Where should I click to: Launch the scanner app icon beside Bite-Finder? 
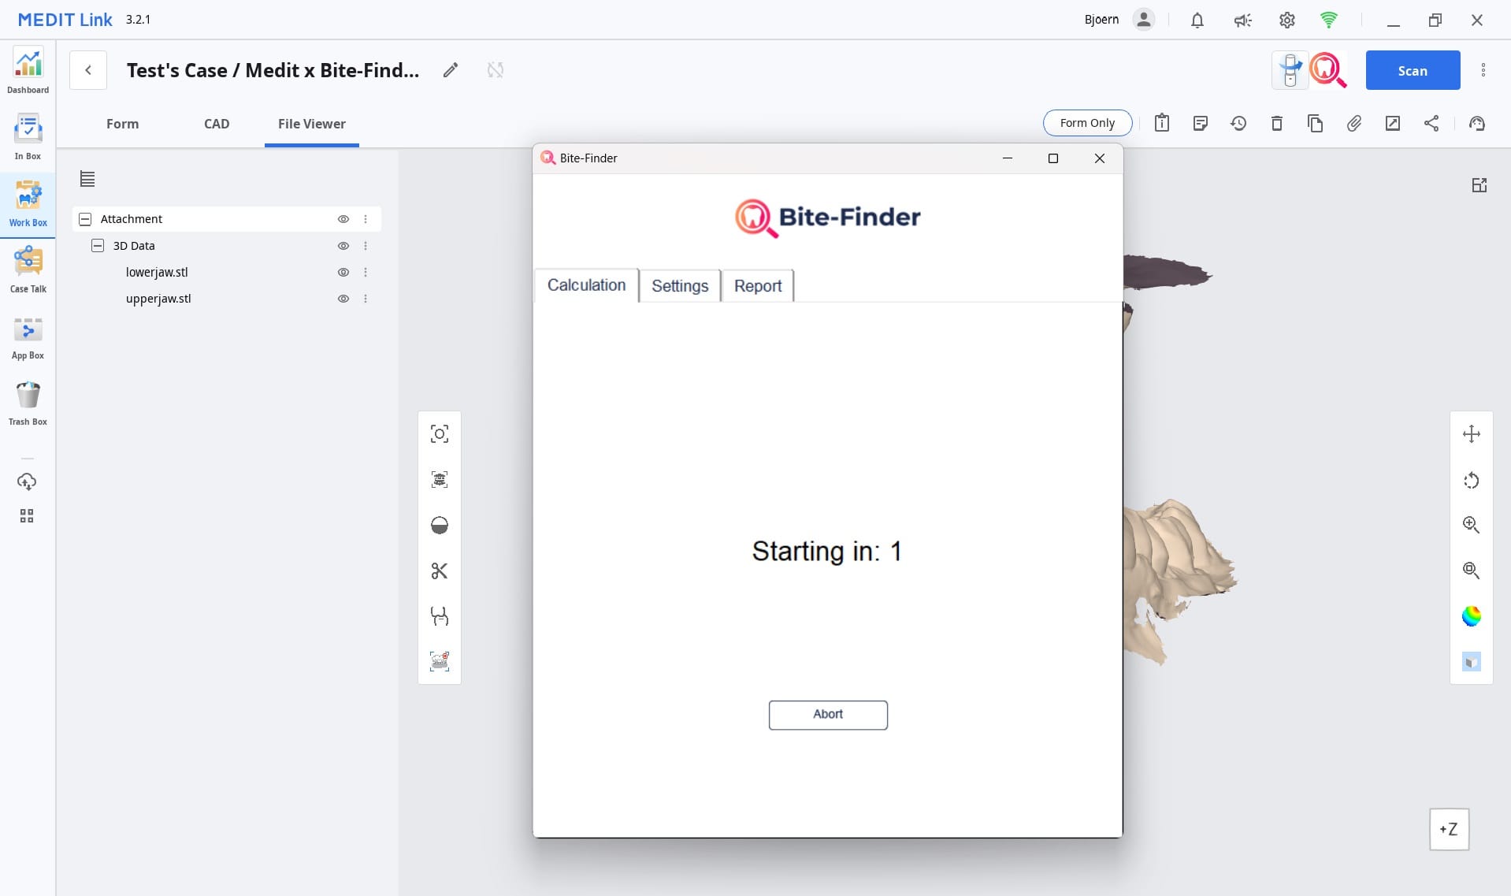tap(1290, 70)
